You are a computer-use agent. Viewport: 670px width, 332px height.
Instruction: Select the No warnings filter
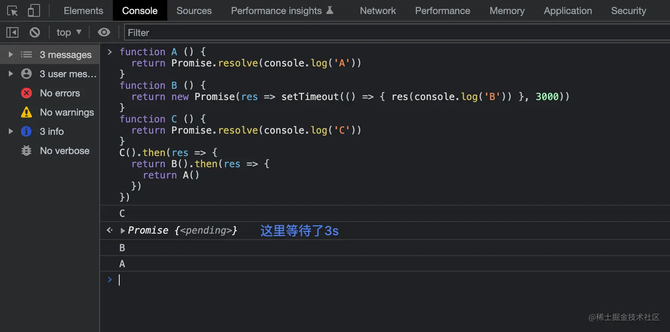(66, 112)
